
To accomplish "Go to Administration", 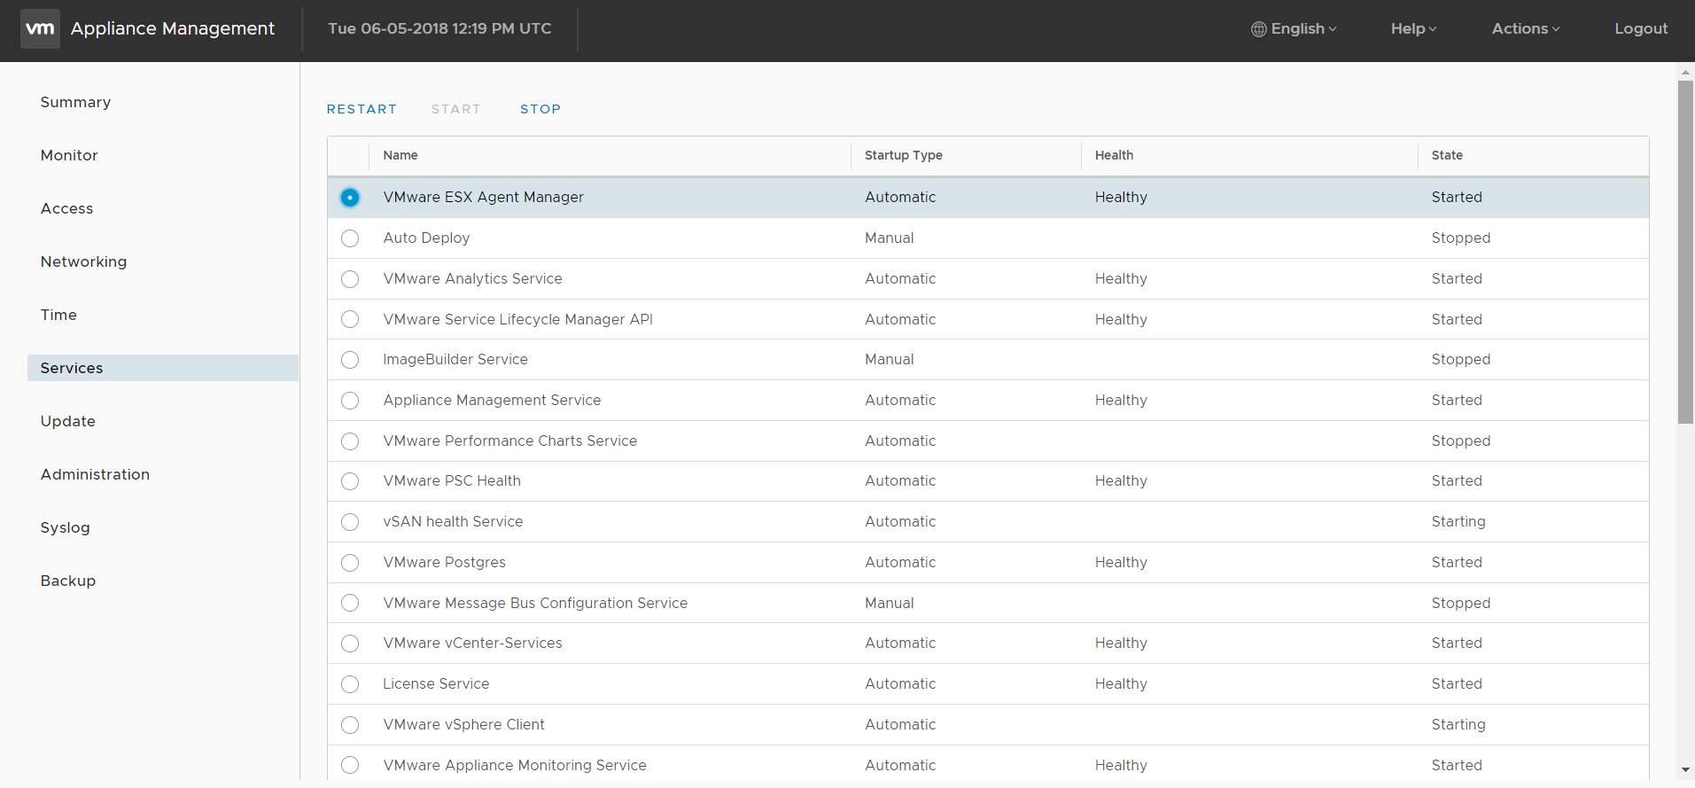I will pos(95,474).
